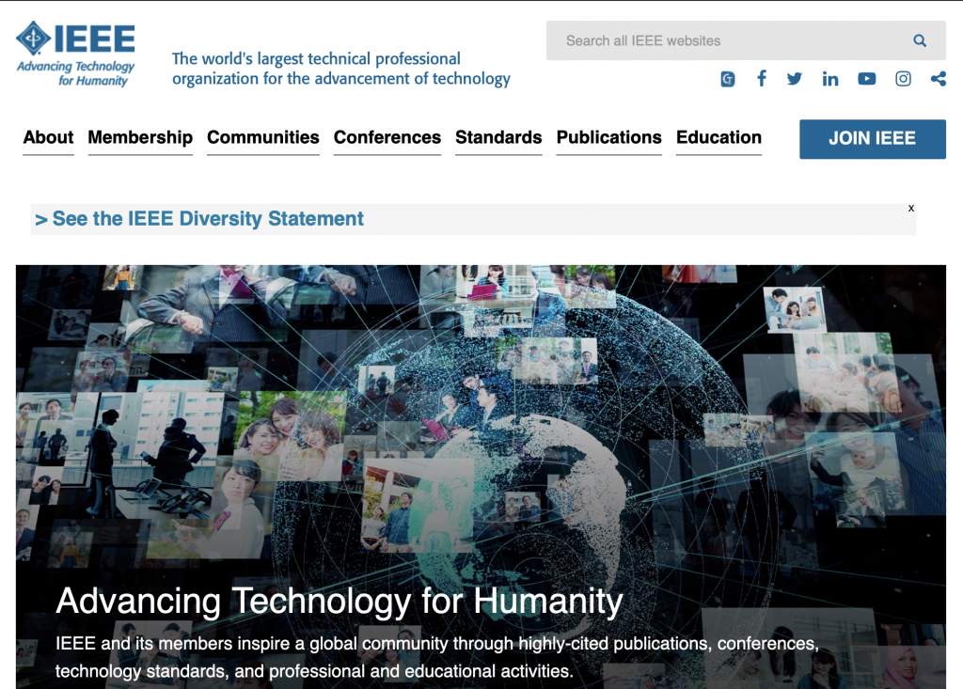The height and width of the screenshot is (689, 963).
Task: Open the IEEE YouTube icon
Action: coord(866,79)
